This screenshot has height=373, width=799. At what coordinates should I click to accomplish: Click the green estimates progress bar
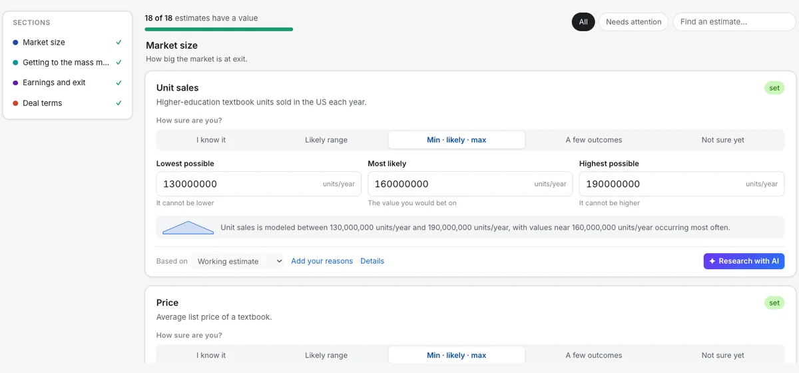(x=219, y=29)
